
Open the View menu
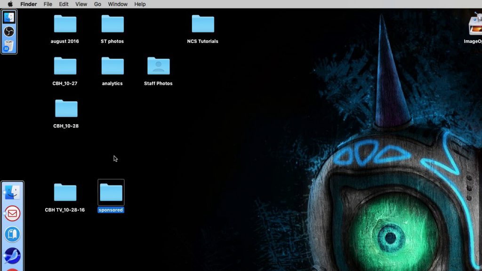point(81,4)
